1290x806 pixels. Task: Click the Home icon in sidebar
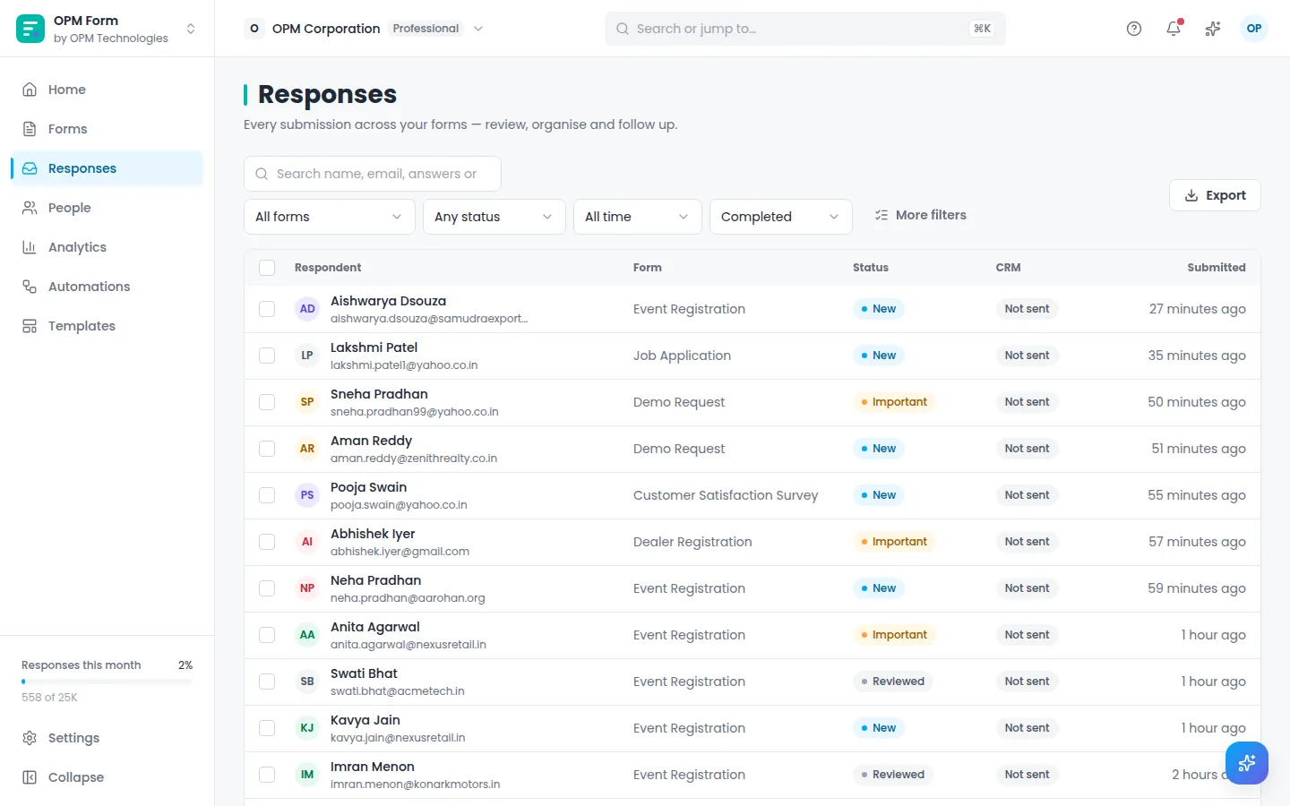coord(30,90)
